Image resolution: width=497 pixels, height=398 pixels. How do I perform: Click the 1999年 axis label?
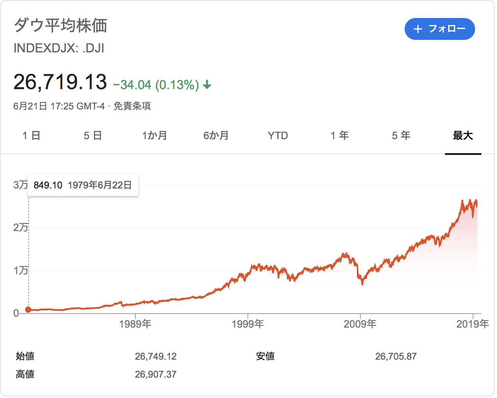click(248, 324)
